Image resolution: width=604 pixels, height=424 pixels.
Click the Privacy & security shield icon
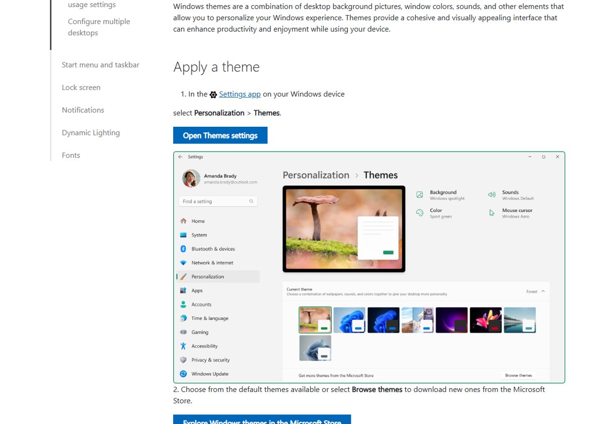(x=183, y=360)
